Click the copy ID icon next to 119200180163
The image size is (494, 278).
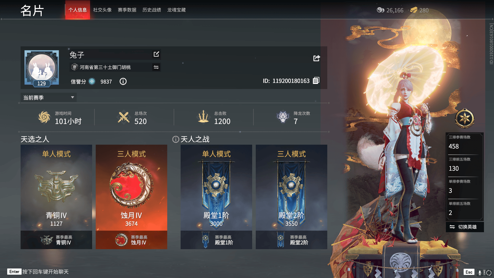(315, 81)
